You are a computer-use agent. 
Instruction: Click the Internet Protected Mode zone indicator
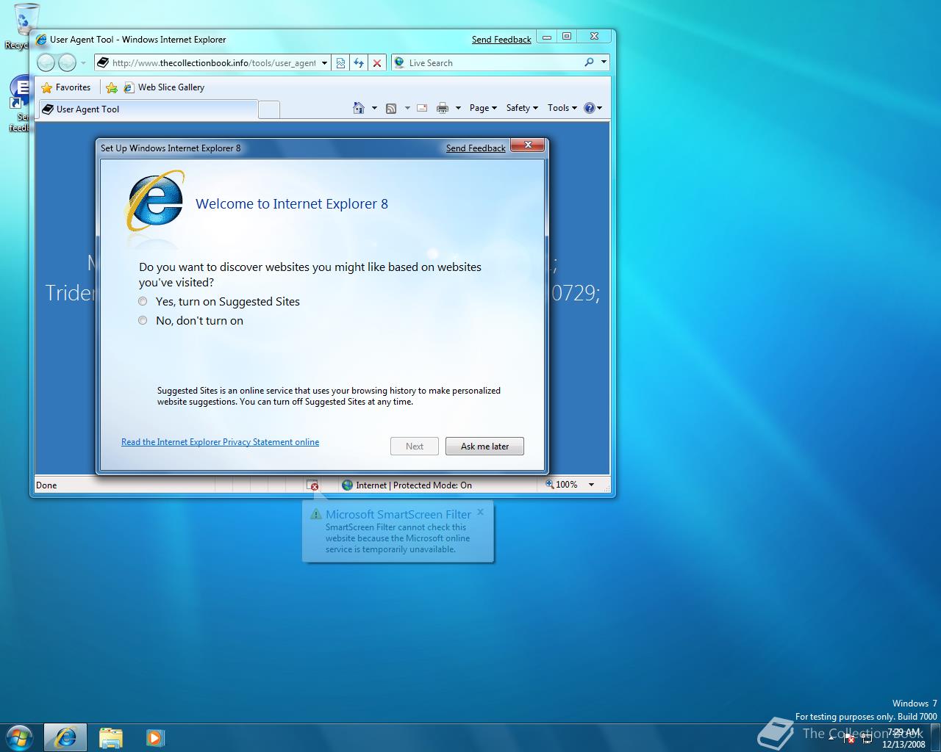(x=407, y=485)
